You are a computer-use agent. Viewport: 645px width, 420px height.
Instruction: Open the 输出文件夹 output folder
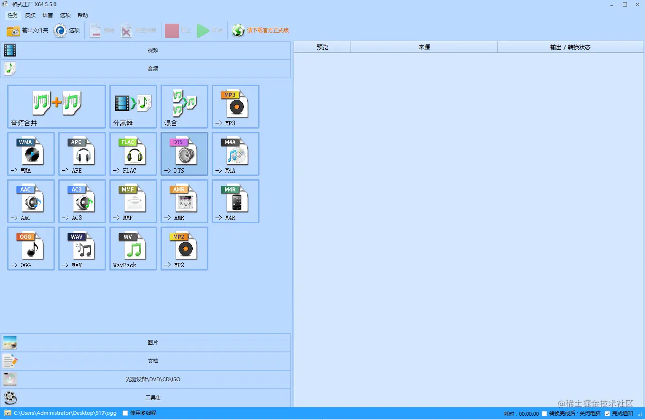pos(27,31)
